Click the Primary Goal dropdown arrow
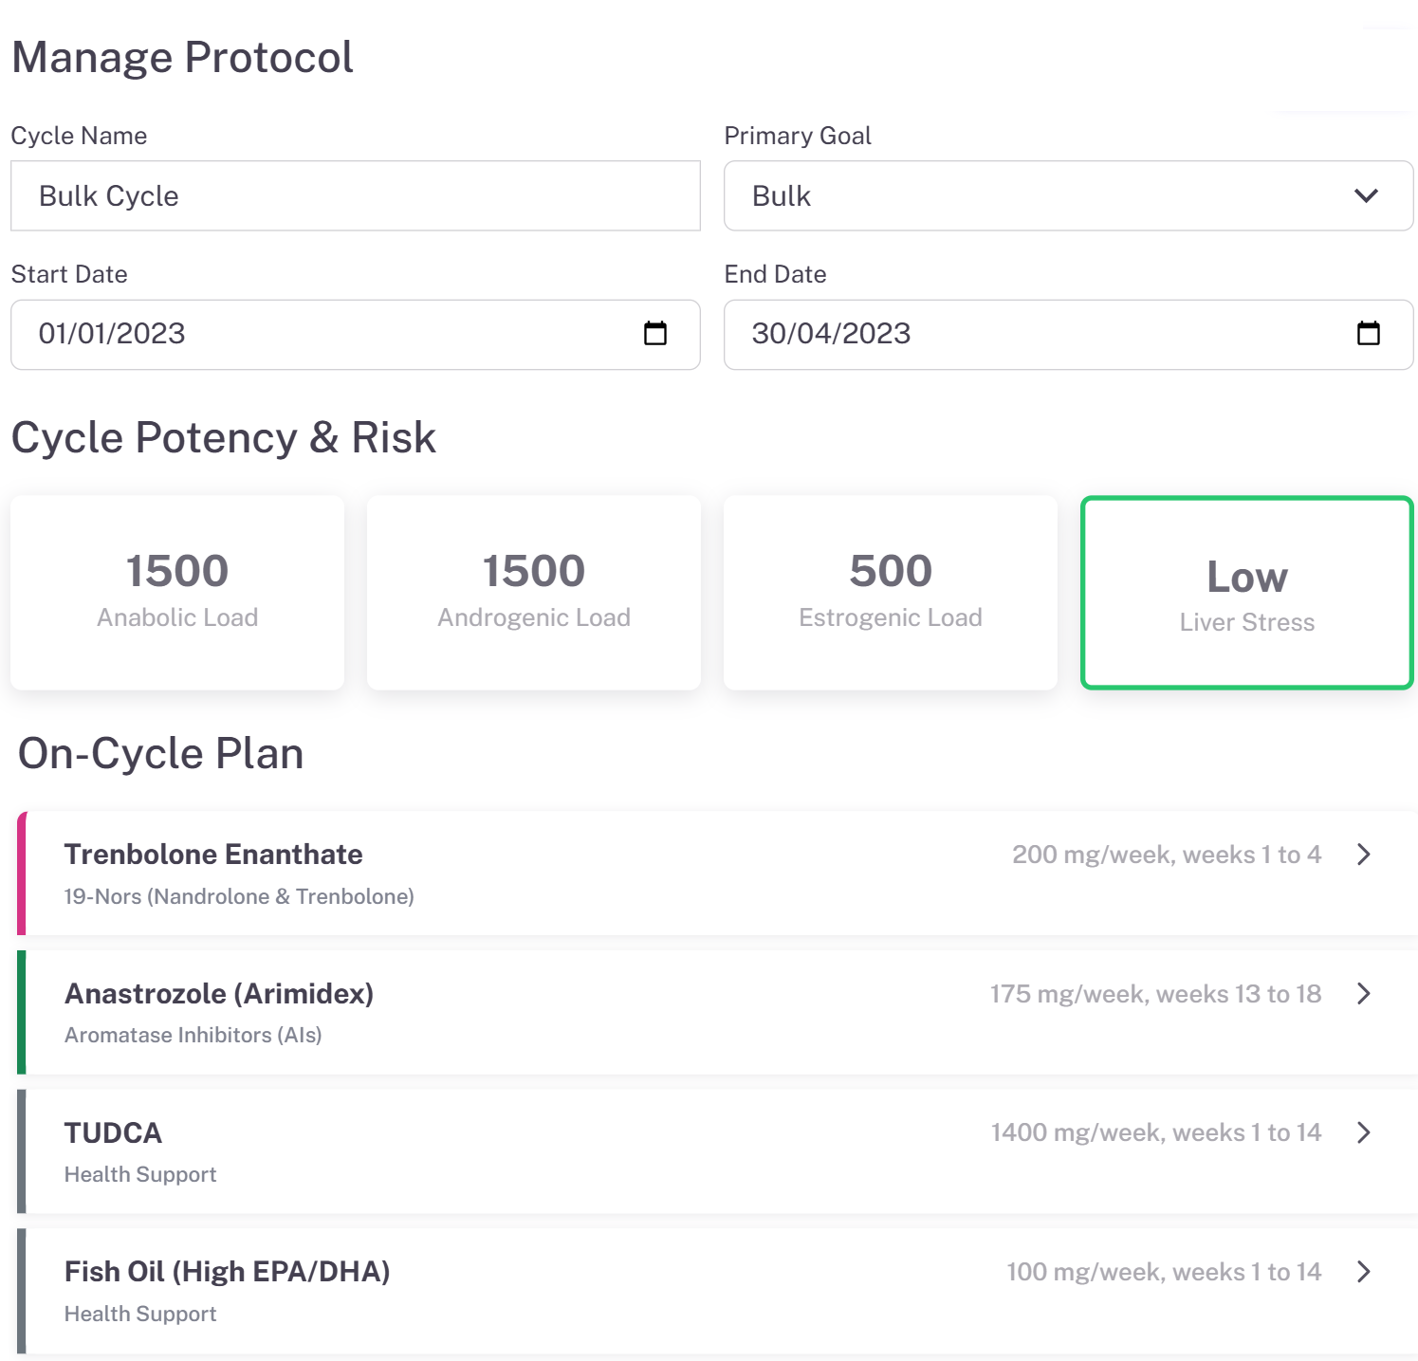 pyautogui.click(x=1366, y=196)
